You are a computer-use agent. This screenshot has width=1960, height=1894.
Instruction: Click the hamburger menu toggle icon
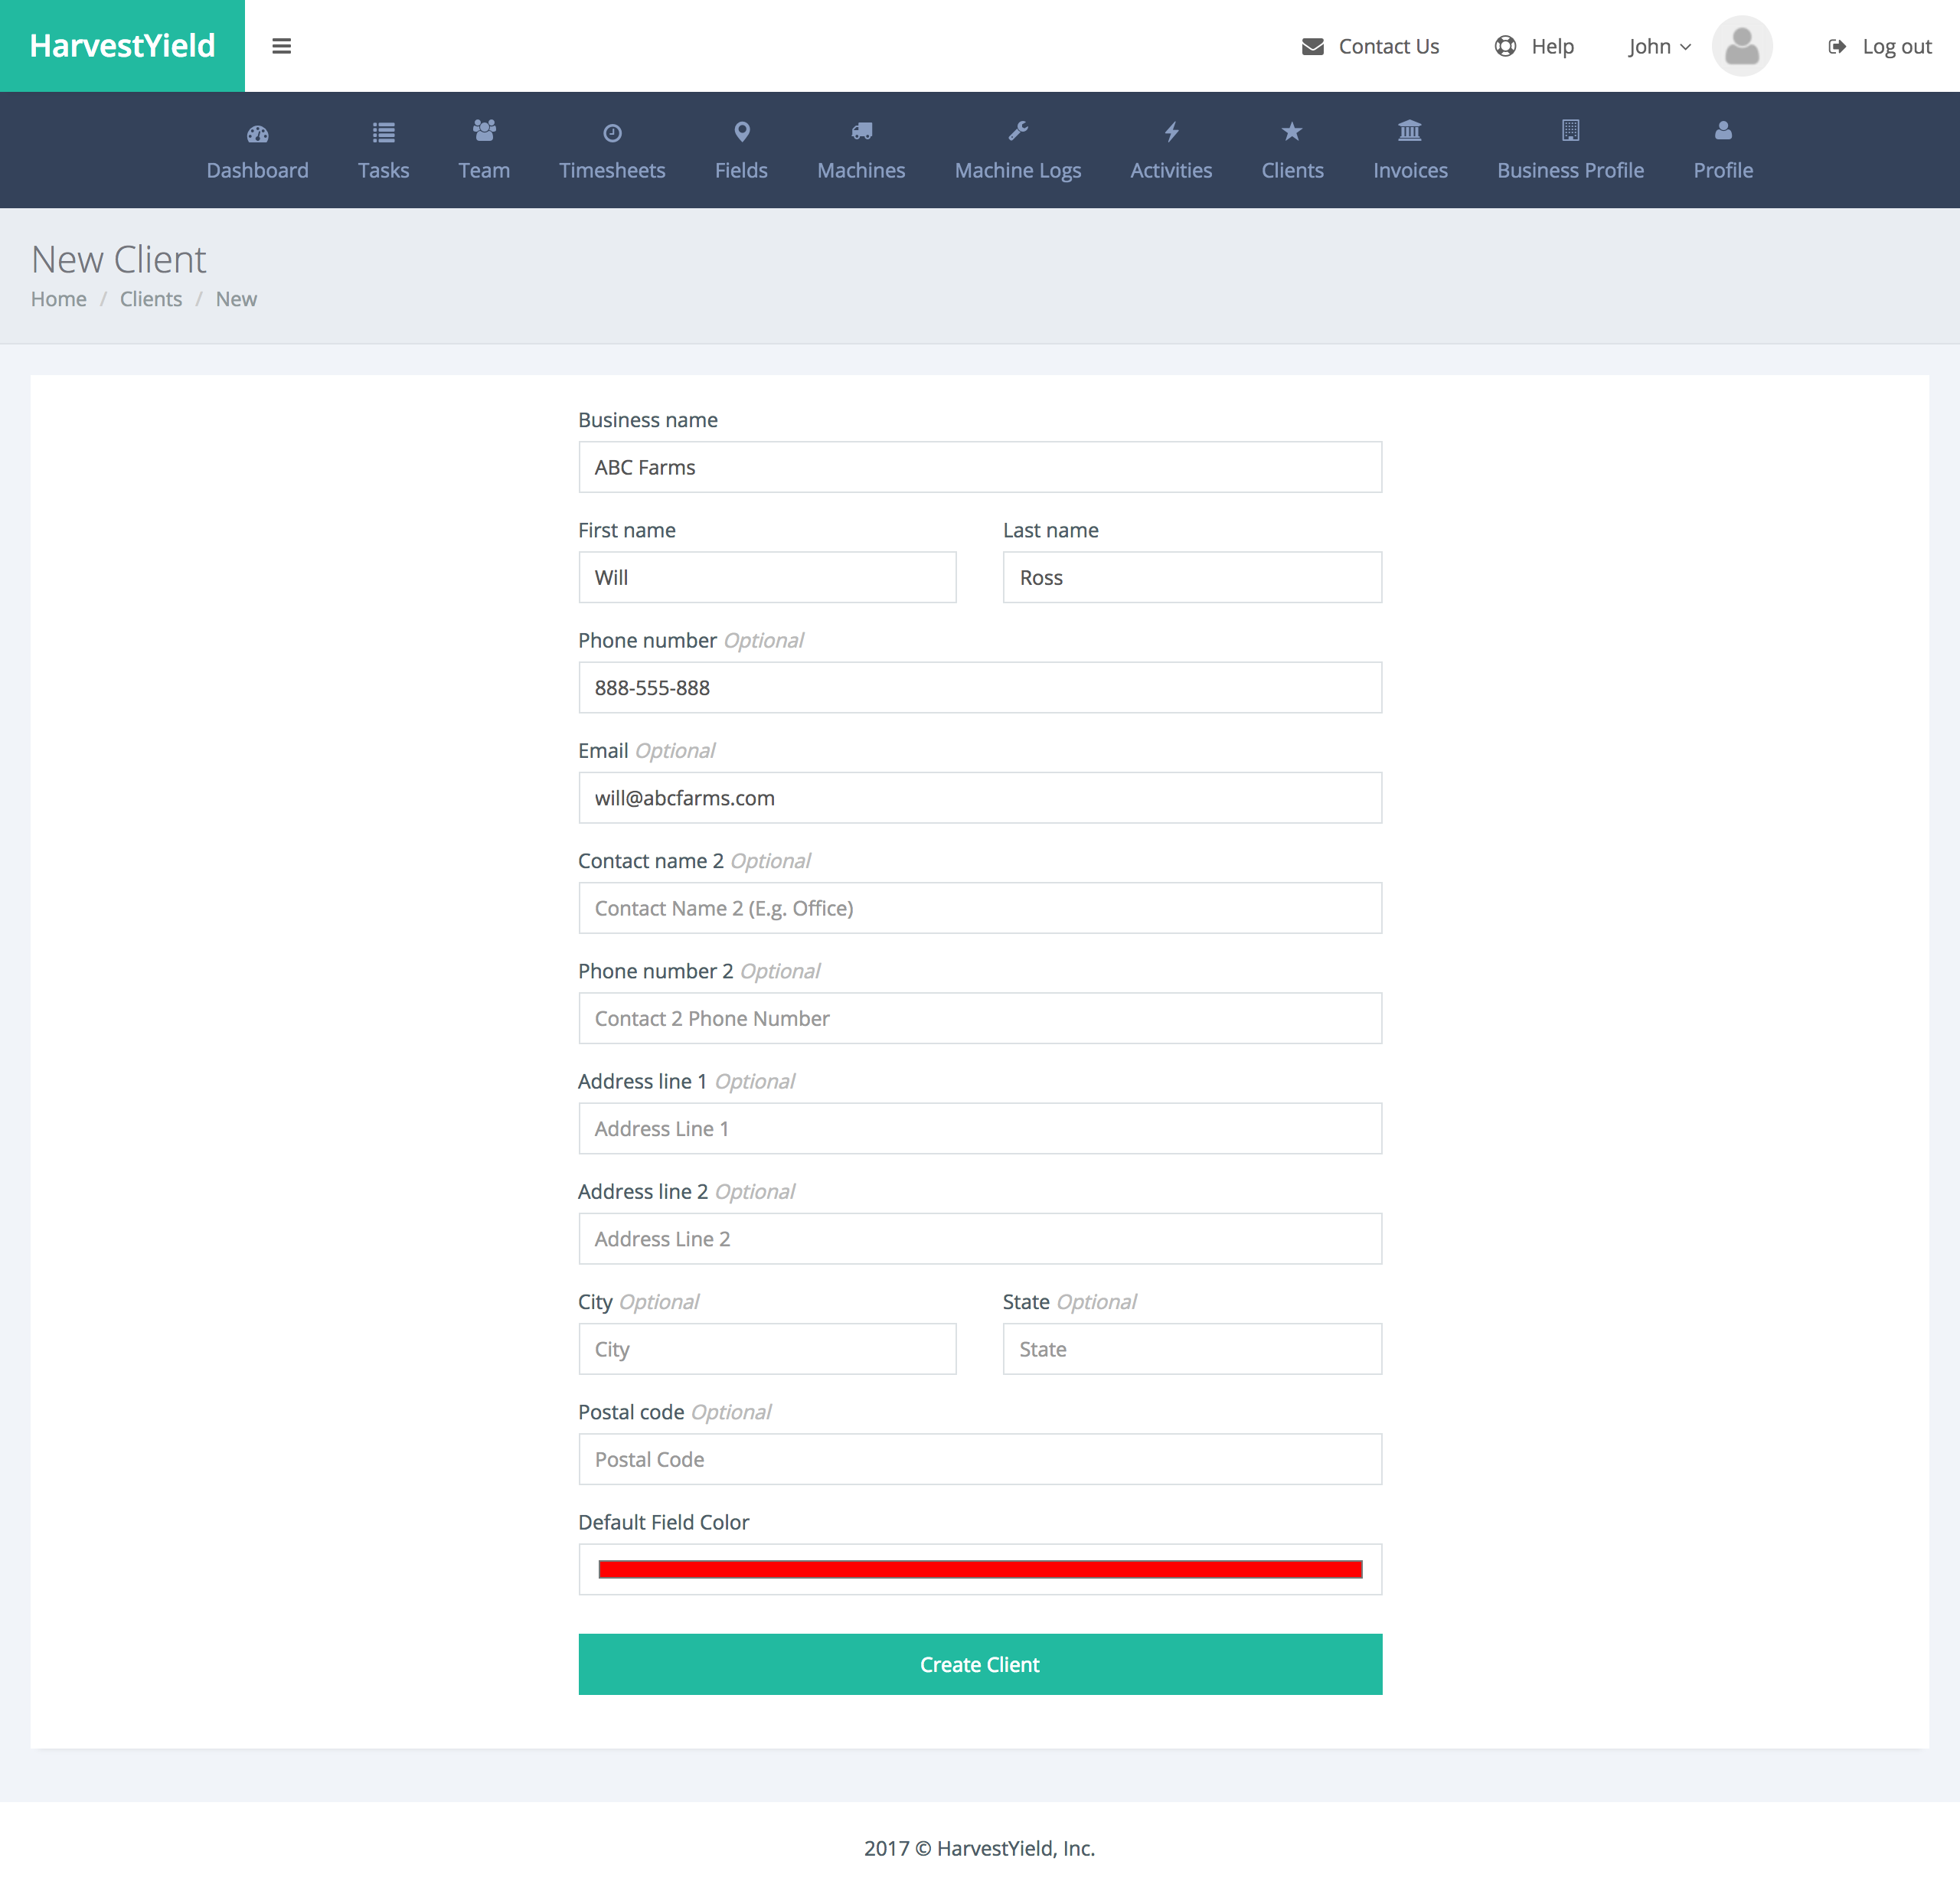tap(281, 46)
